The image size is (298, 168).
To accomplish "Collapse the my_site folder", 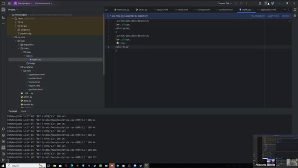I will 13,37.
